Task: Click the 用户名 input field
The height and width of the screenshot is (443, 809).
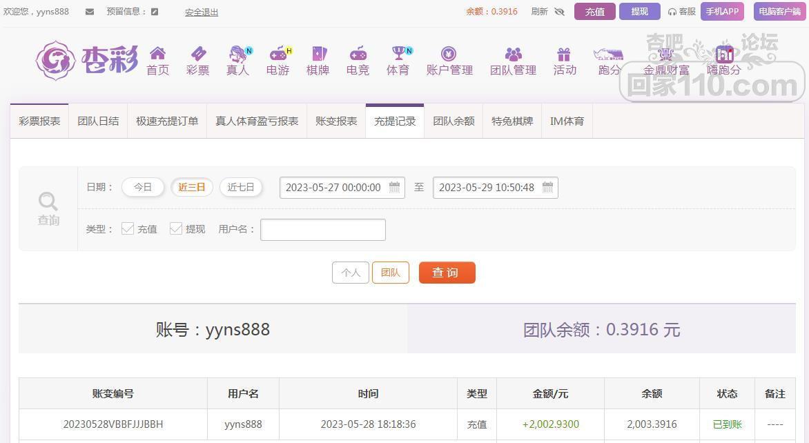Action: pos(322,230)
